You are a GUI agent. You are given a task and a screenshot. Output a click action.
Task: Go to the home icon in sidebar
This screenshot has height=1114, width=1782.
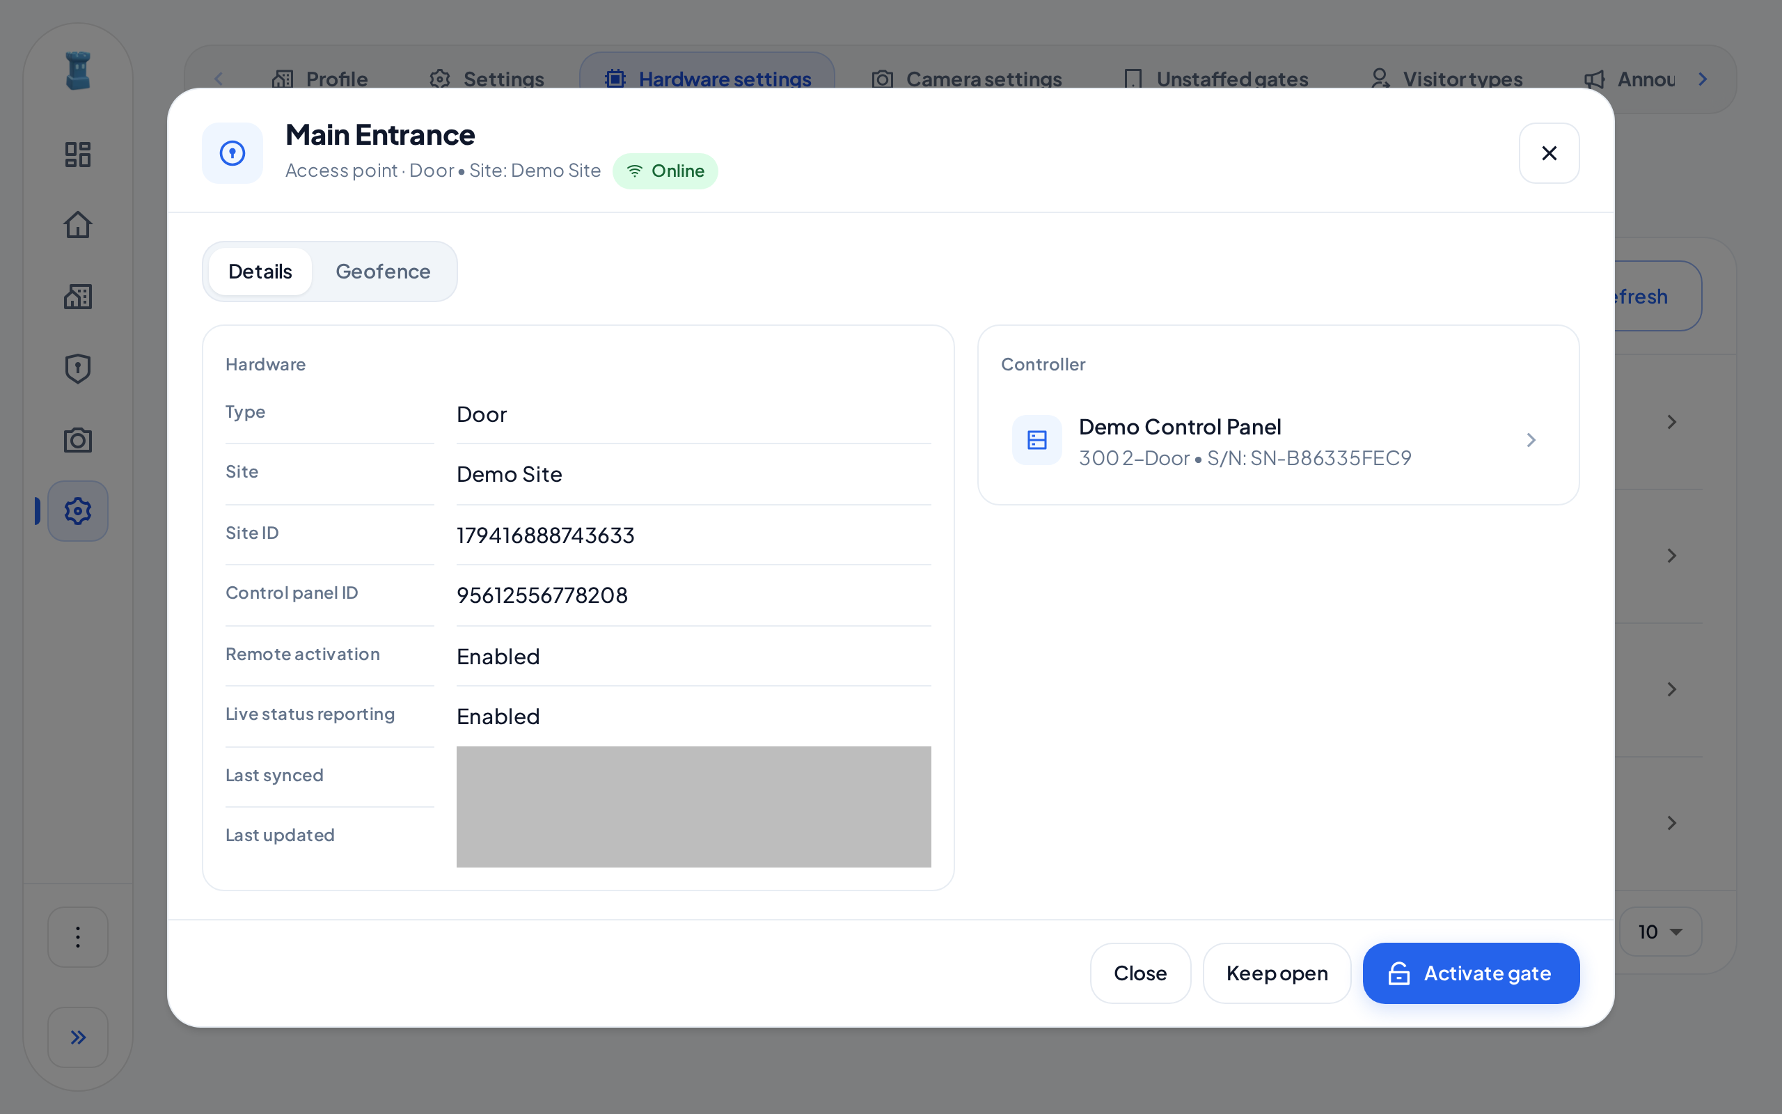(78, 225)
